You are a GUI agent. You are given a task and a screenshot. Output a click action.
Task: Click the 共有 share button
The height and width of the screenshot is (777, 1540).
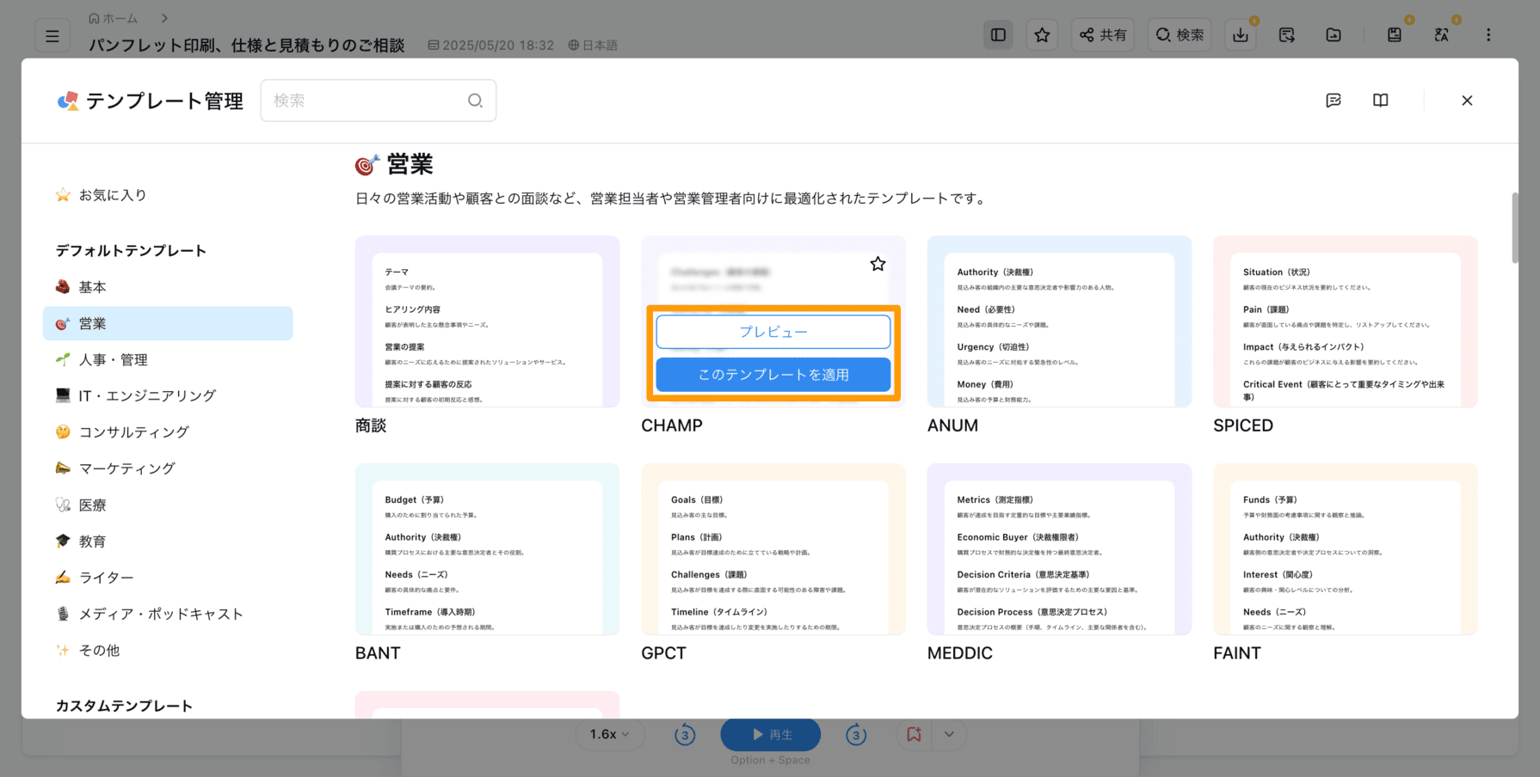pos(1103,34)
